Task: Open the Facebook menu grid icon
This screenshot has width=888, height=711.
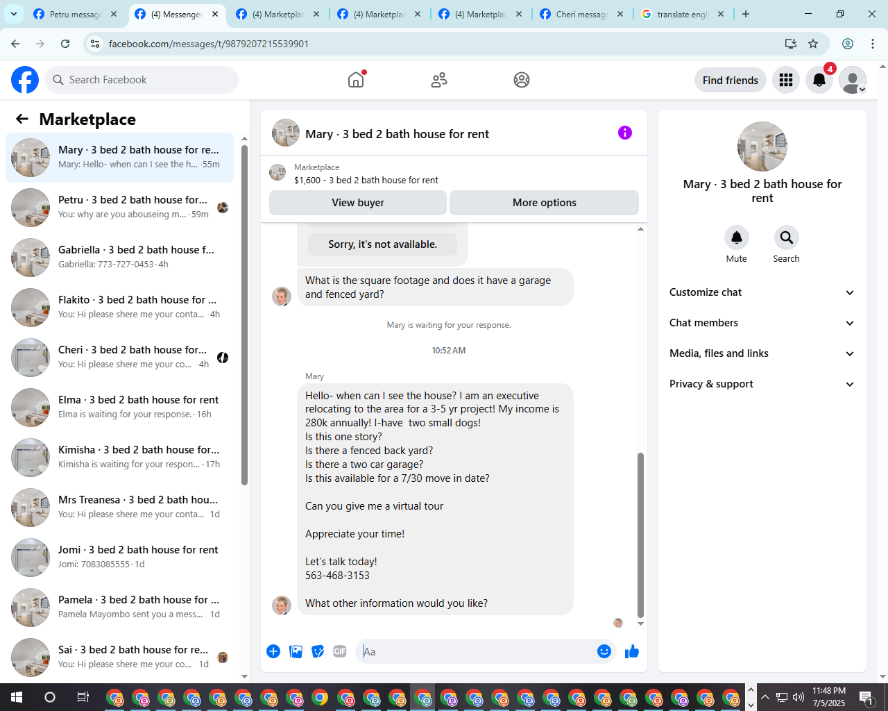Action: tap(786, 80)
